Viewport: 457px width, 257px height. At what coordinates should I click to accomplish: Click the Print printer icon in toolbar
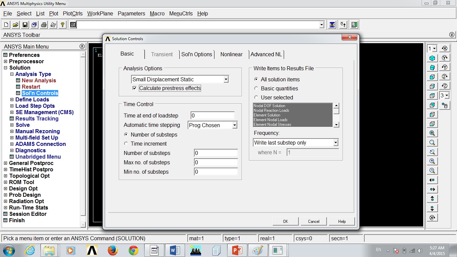[44, 25]
